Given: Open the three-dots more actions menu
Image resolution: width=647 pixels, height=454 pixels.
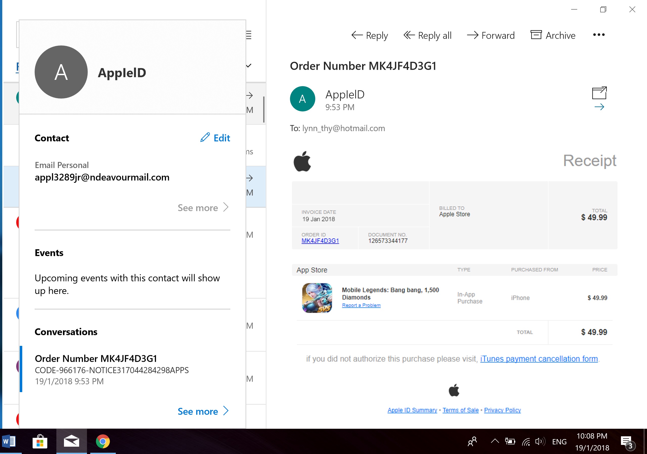Looking at the screenshot, I should [x=598, y=35].
